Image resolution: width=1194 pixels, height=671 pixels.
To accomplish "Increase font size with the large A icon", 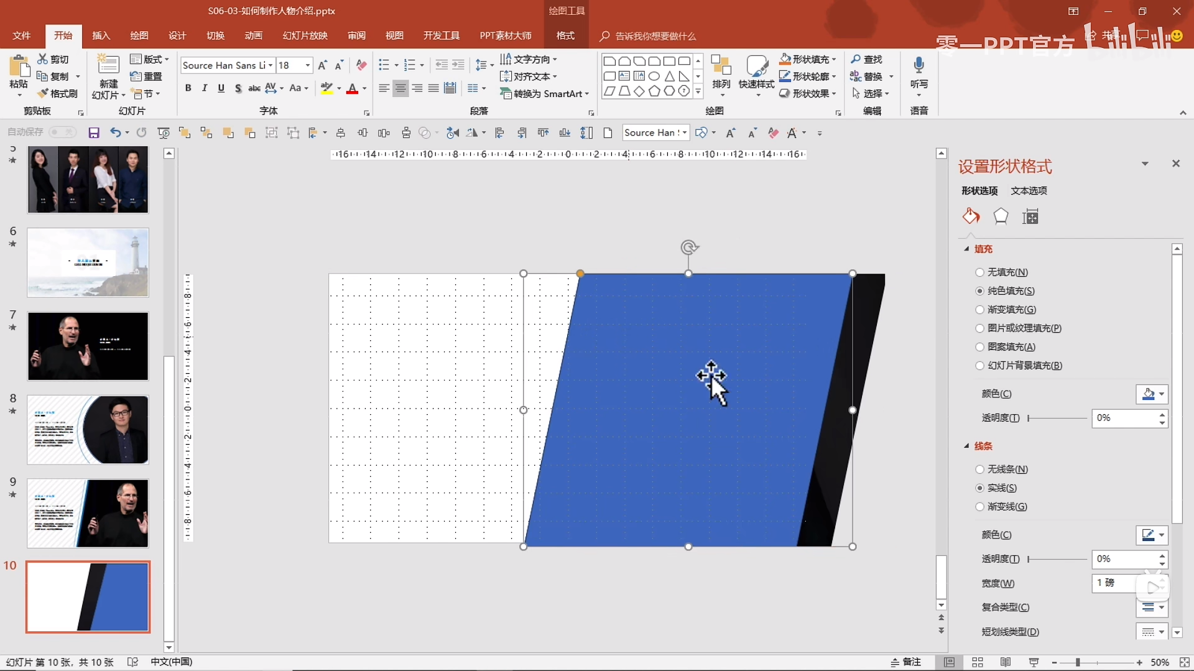I will pyautogui.click(x=322, y=65).
